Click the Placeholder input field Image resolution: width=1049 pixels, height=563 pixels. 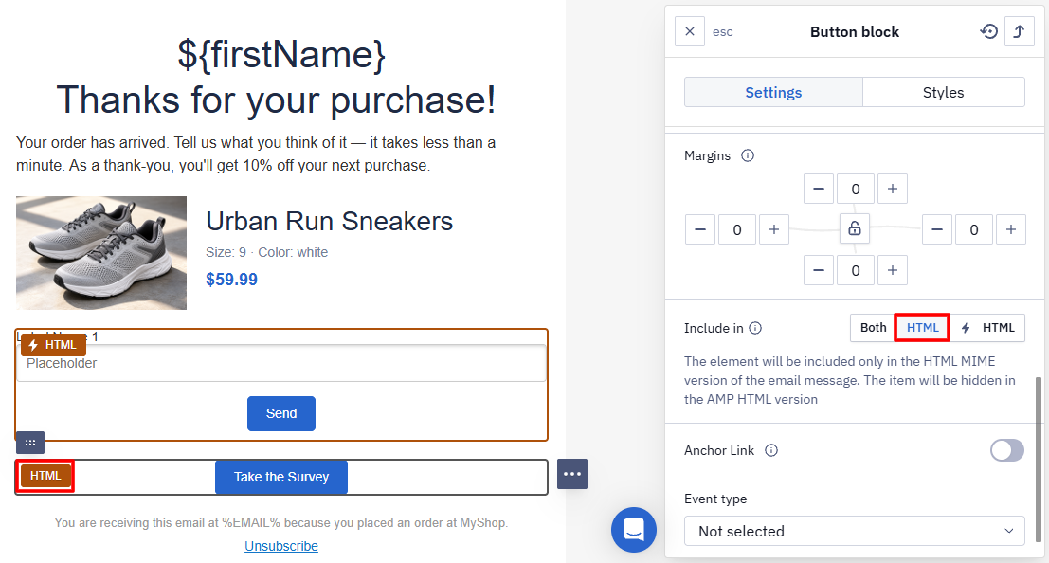coord(281,364)
